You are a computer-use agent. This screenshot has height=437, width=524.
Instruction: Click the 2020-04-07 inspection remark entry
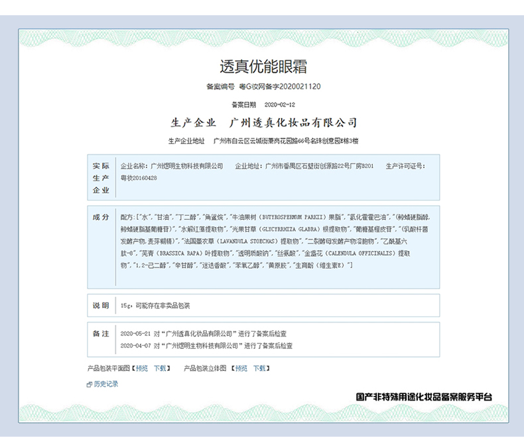206,346
